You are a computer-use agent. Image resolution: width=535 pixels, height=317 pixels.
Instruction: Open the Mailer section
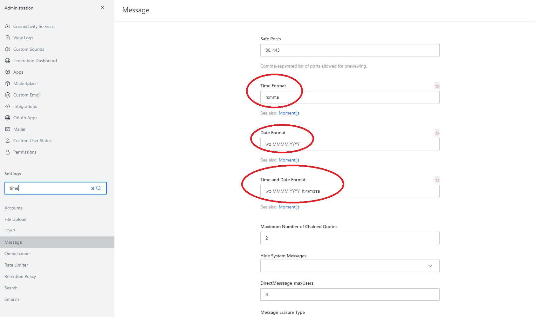point(19,129)
